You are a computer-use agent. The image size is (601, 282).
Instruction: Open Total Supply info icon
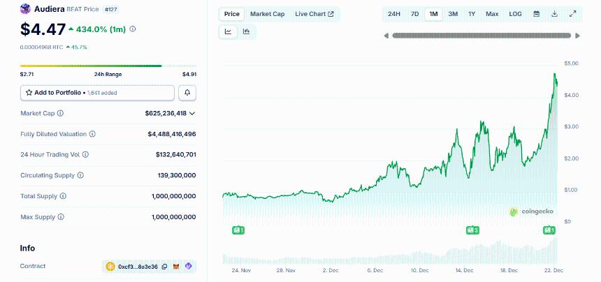[x=63, y=196]
